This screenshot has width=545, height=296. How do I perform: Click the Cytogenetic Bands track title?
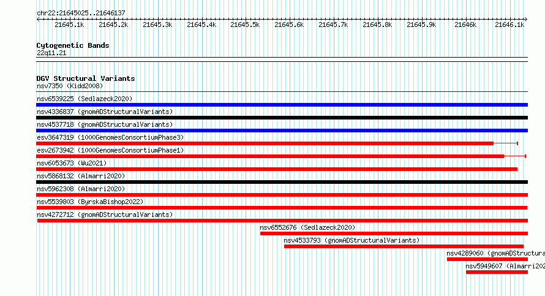73,45
